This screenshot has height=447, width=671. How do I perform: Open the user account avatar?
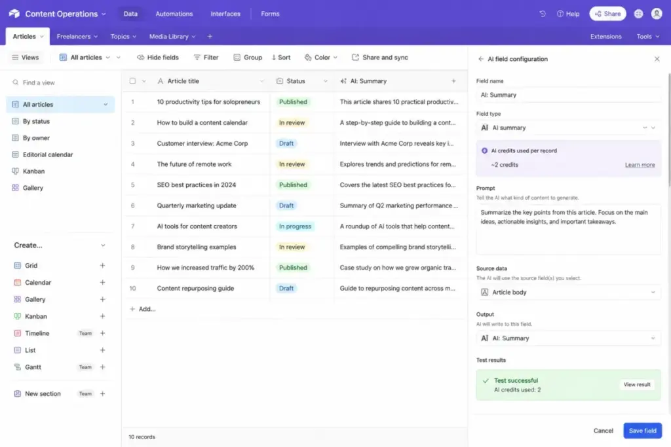click(x=657, y=14)
